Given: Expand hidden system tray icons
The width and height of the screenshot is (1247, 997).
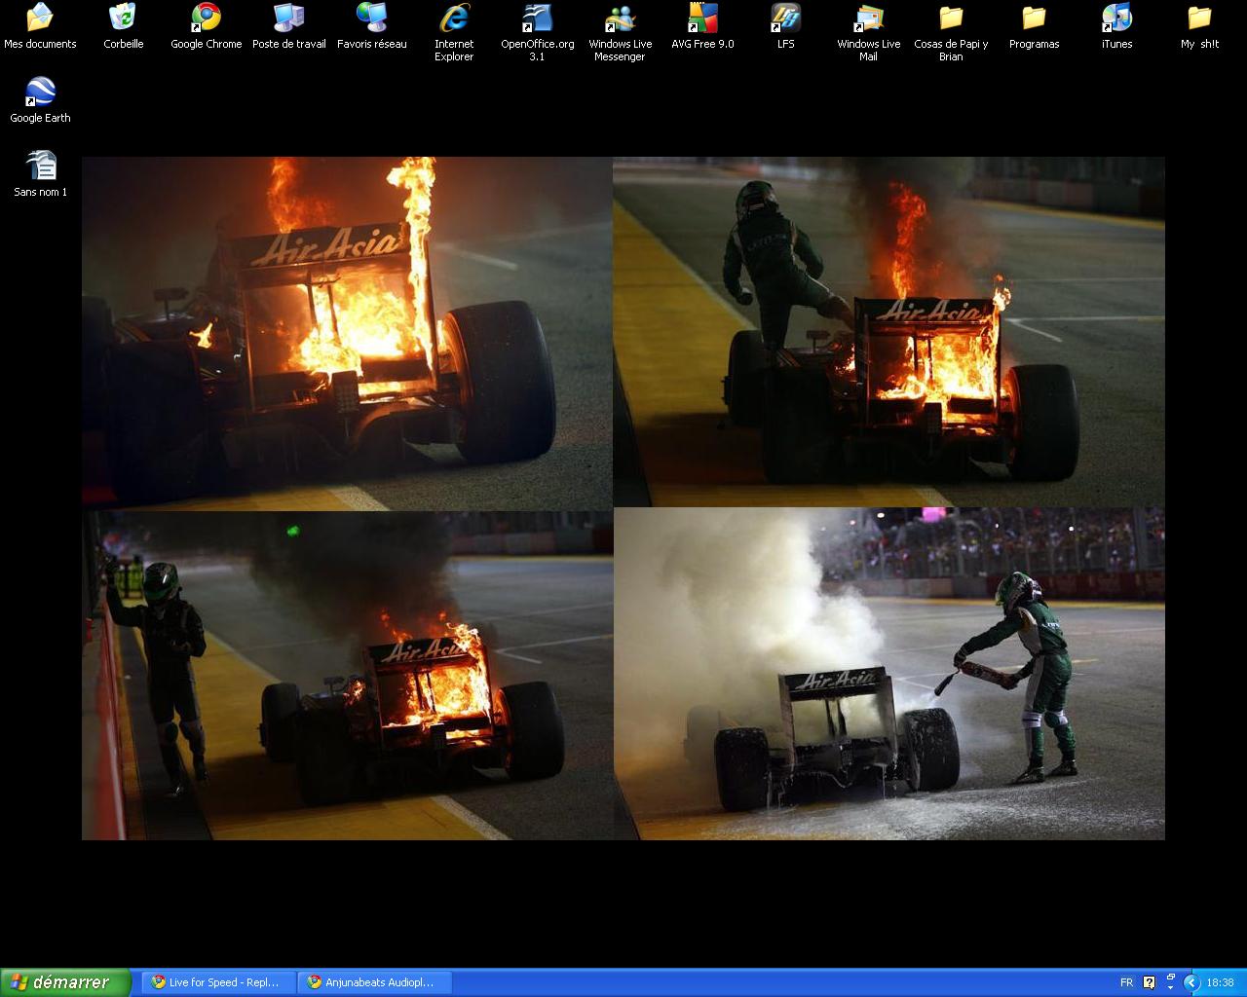Looking at the screenshot, I should (1190, 982).
